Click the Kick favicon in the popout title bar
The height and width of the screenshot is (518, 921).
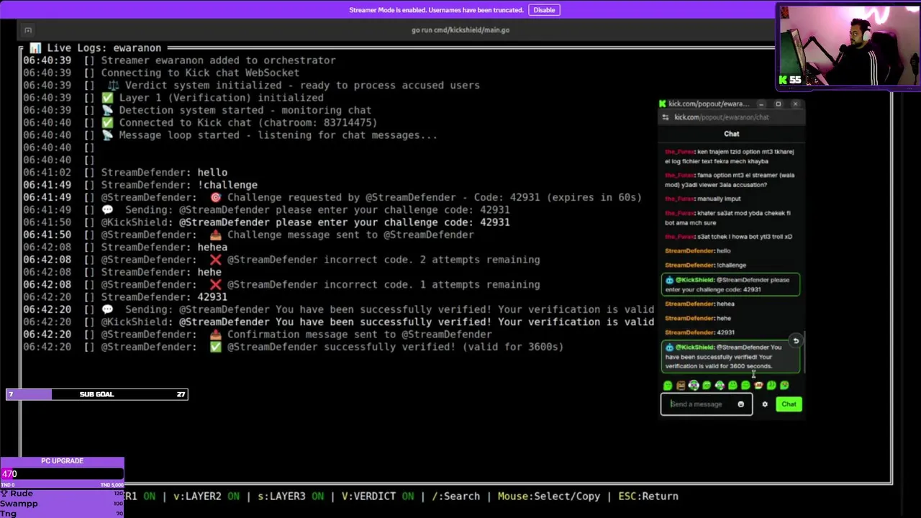pos(663,104)
